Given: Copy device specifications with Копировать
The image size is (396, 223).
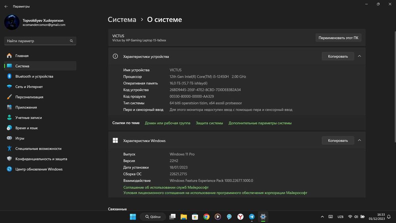Looking at the screenshot, I should click(x=338, y=56).
